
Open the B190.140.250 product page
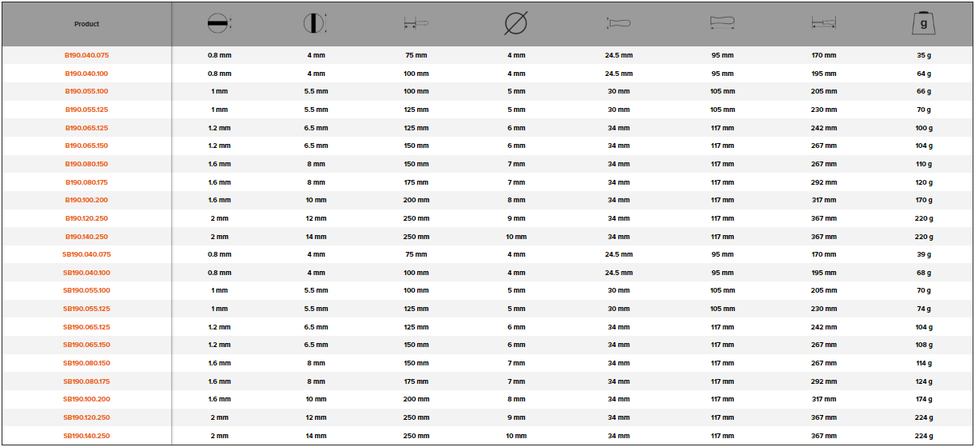[x=86, y=237]
